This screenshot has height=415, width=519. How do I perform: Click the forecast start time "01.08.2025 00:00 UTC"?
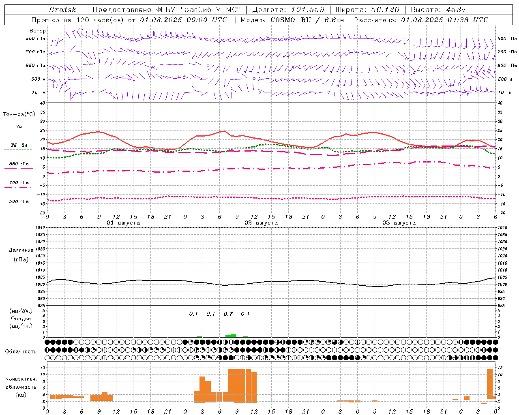pos(183,20)
